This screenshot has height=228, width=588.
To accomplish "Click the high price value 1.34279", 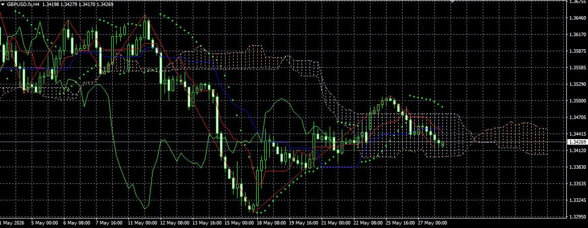I will [68, 5].
